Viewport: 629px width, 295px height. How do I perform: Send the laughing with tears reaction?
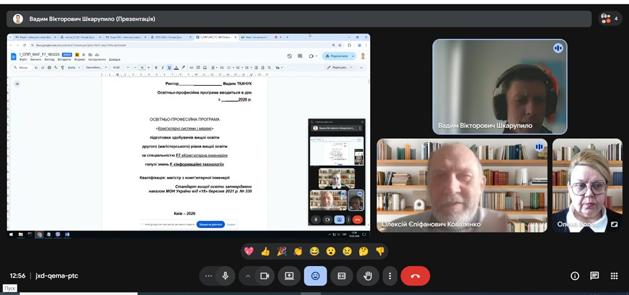point(314,251)
